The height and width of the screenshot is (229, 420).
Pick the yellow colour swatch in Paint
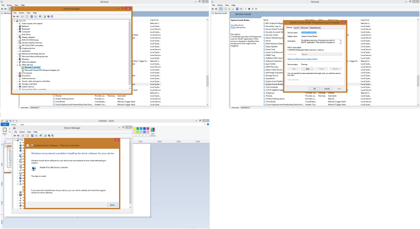pos(134,129)
